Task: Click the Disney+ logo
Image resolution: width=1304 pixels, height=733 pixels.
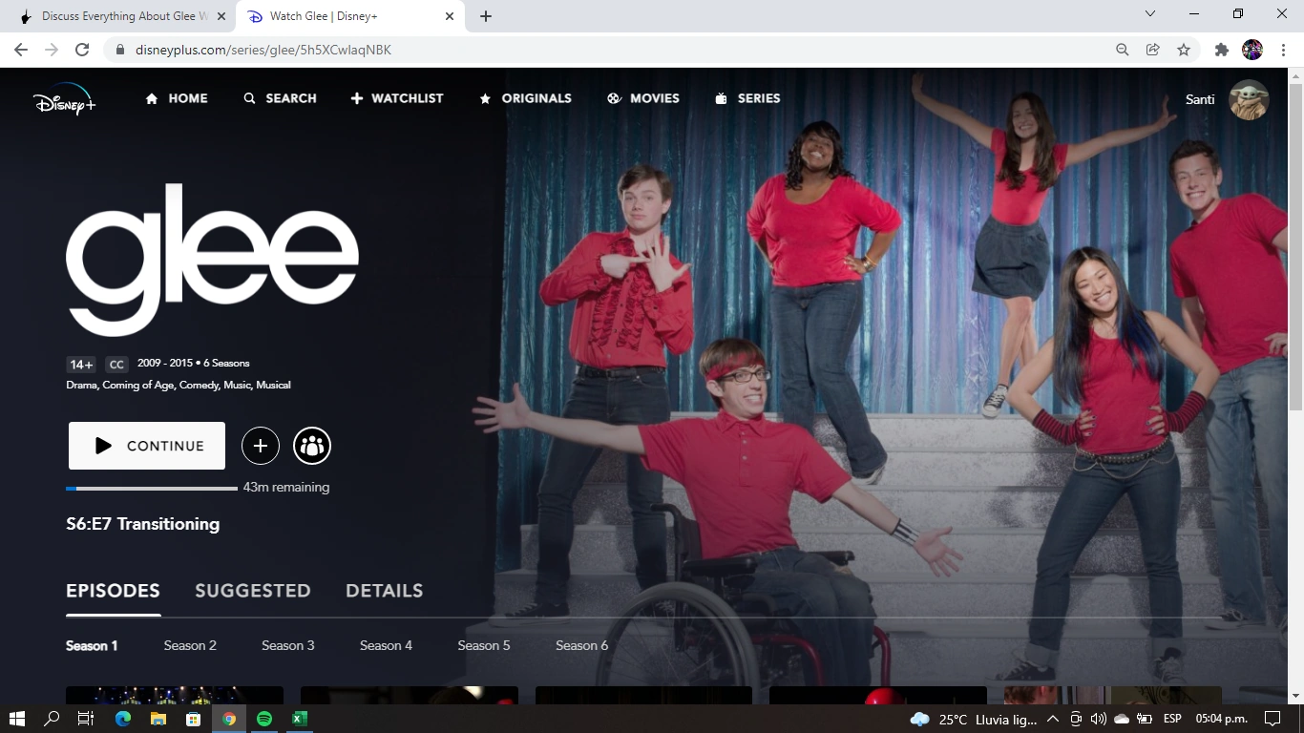Action: [63, 101]
